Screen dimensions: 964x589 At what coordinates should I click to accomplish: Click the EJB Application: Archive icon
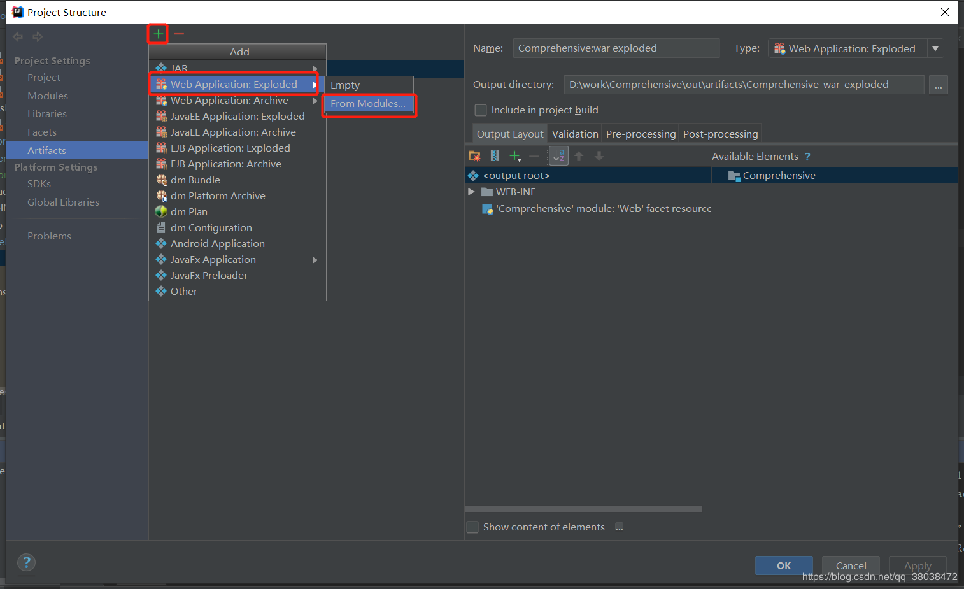click(162, 164)
